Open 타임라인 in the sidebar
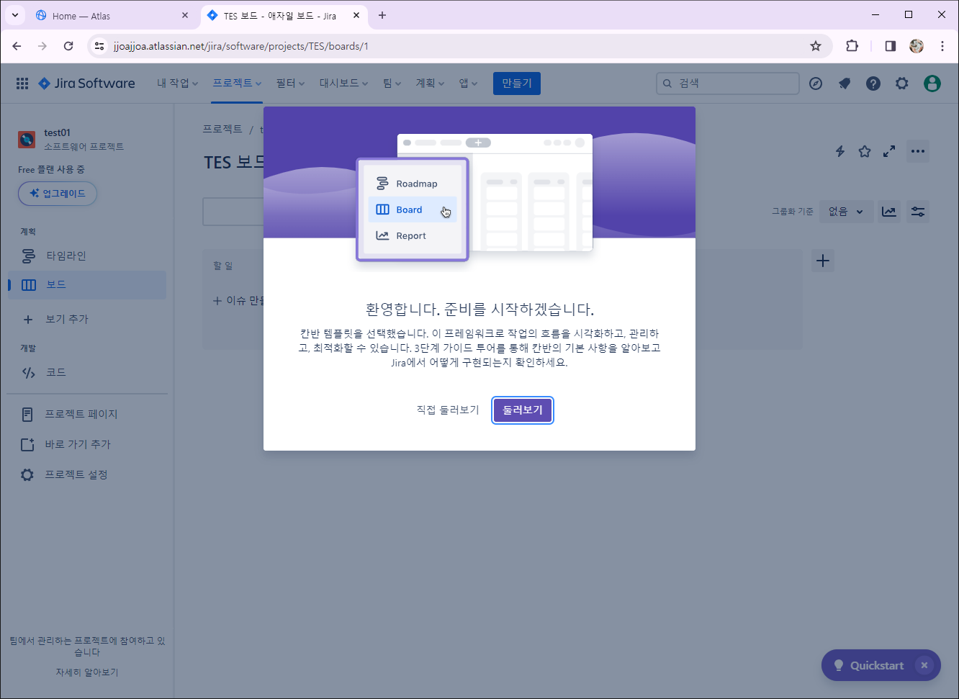Screen dimensions: 959x699 click(x=87, y=256)
